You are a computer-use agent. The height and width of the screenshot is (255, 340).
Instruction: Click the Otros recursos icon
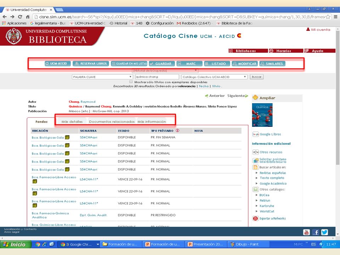click(255, 152)
